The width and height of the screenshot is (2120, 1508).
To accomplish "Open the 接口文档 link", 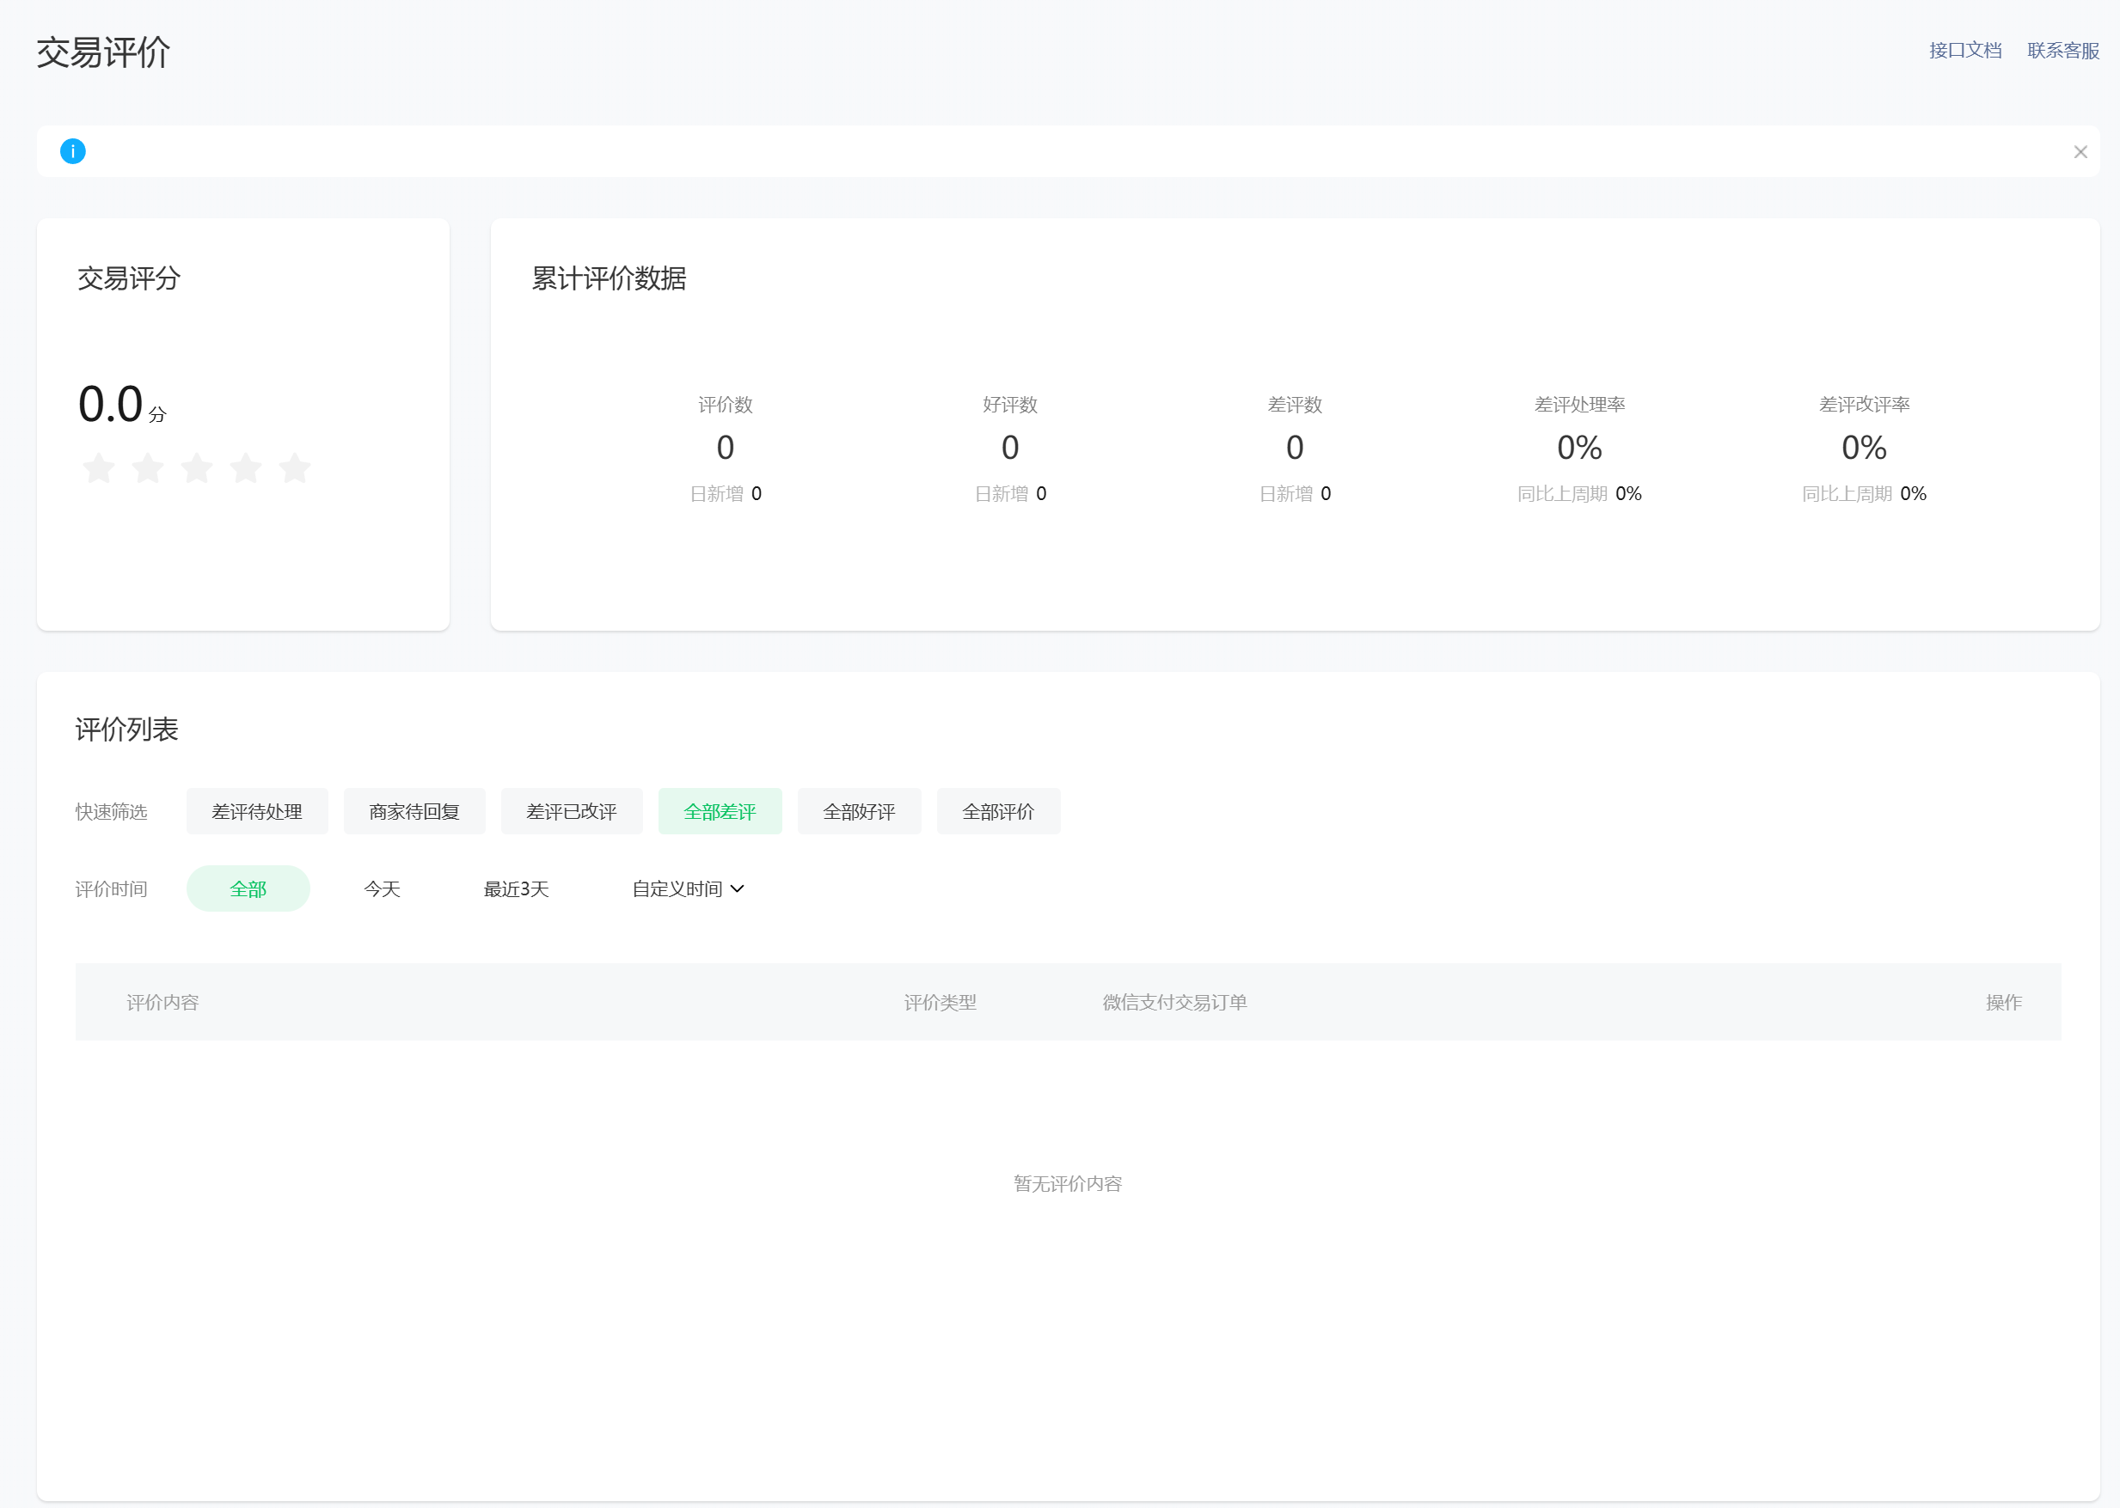I will (x=1965, y=50).
